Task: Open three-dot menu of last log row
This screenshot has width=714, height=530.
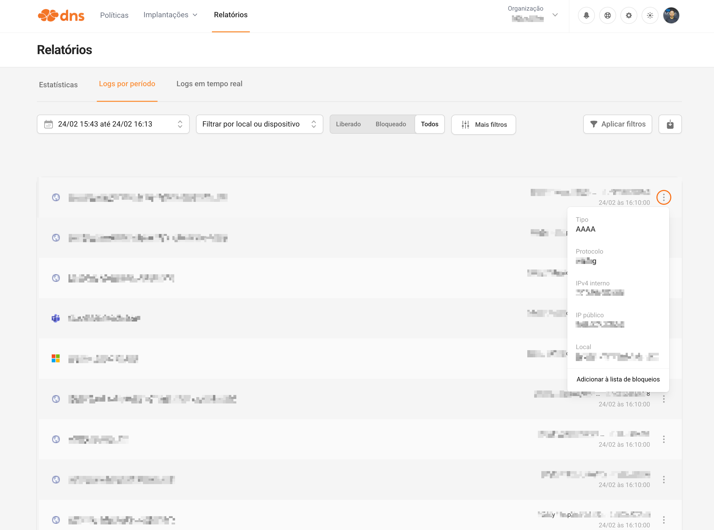Action: [664, 519]
